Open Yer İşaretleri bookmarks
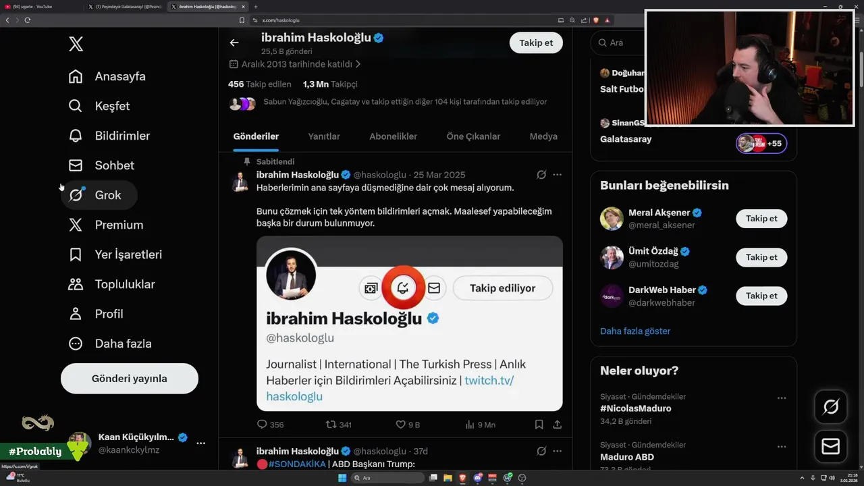 (115, 254)
